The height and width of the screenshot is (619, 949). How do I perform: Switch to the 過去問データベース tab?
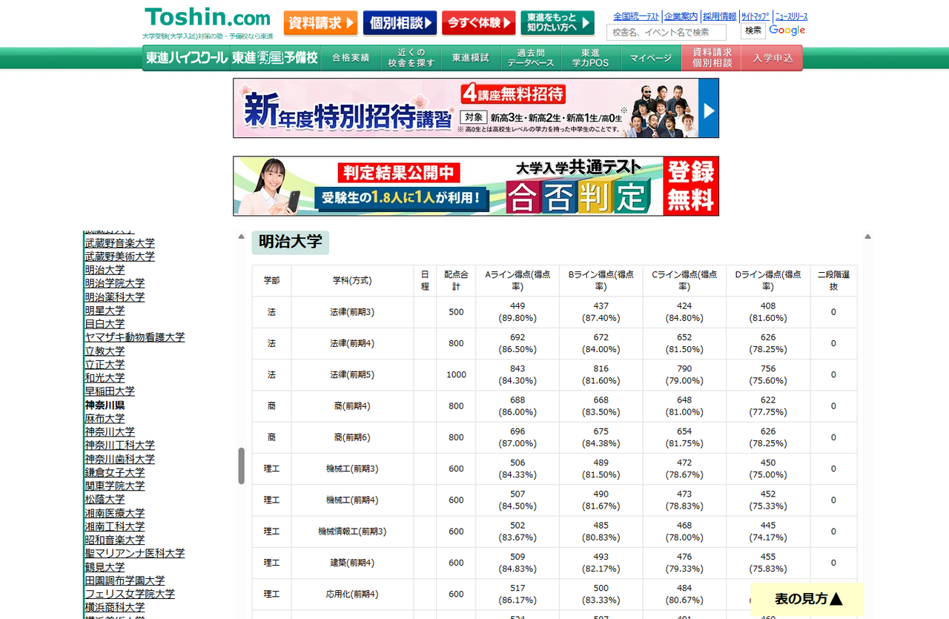529,57
